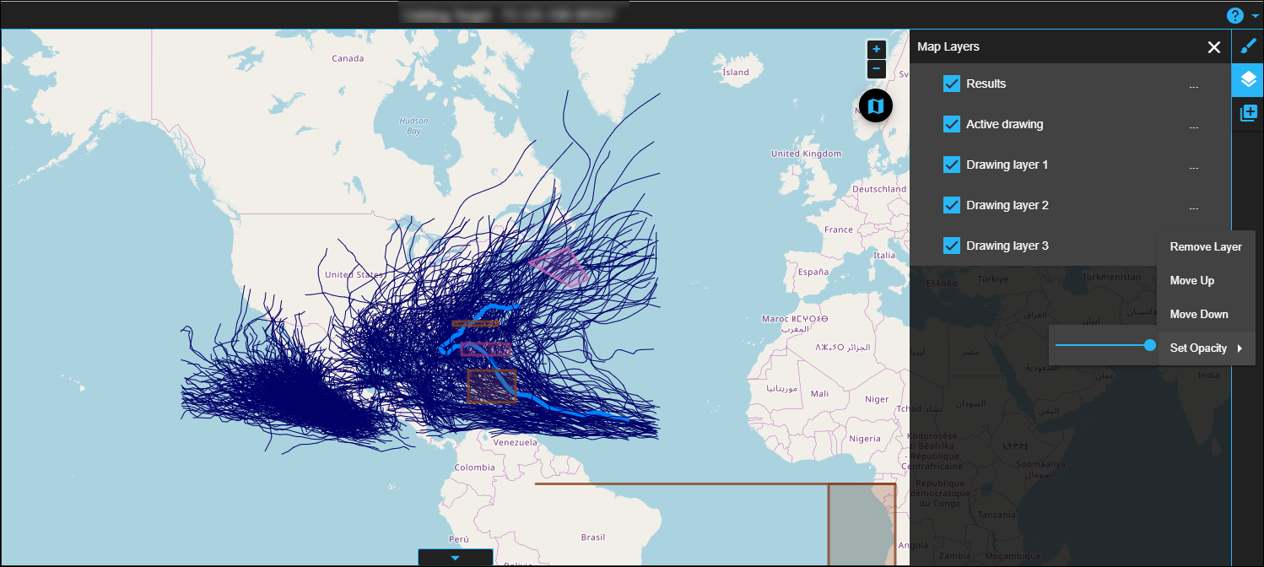Click Move Down in the layer menu

1198,315
